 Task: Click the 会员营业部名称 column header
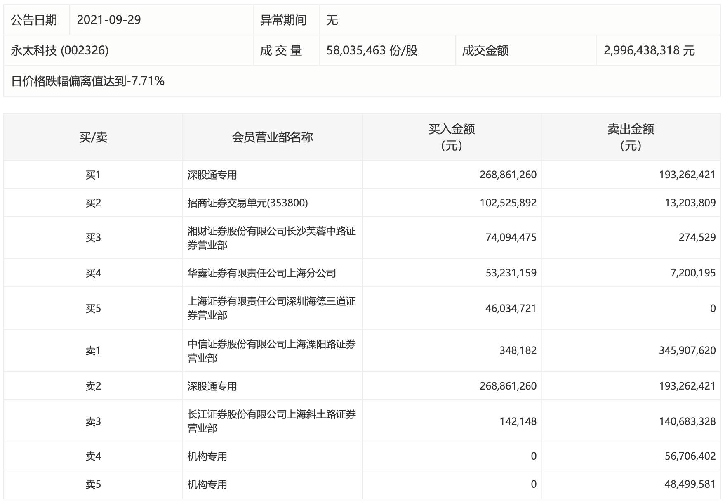pos(272,137)
